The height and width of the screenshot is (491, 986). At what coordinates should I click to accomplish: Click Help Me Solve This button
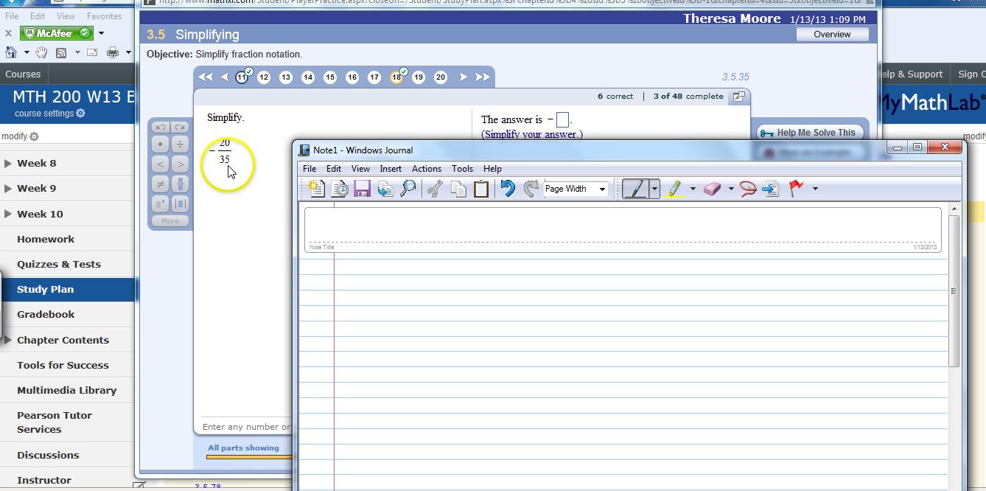(809, 133)
